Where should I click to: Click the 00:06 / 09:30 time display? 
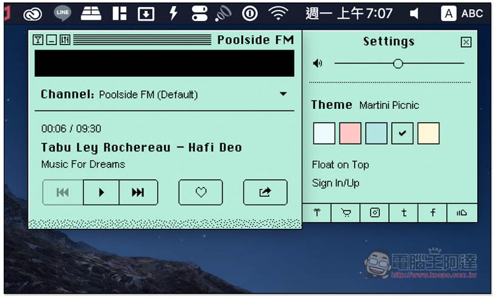point(71,129)
